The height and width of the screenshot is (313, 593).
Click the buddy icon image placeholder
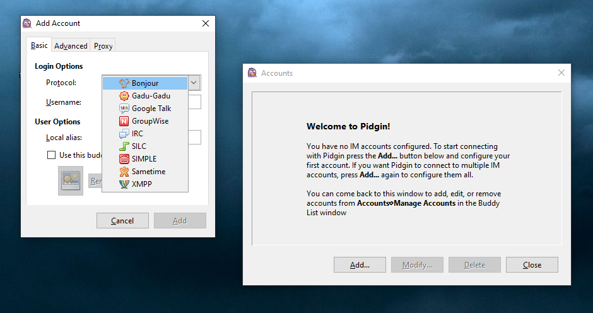71,180
